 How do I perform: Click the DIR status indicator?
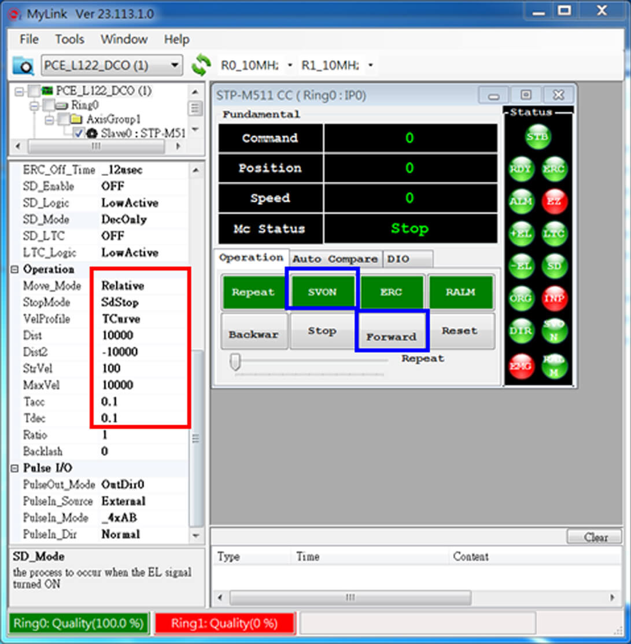[x=521, y=330]
